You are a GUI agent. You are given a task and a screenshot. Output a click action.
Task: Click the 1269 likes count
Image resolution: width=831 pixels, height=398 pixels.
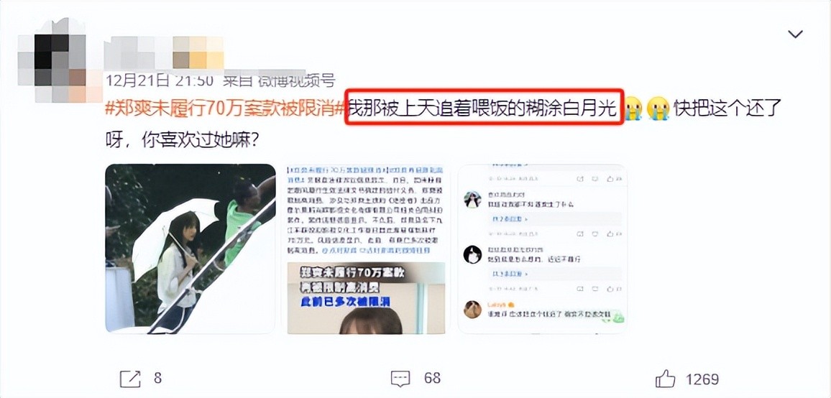tap(702, 379)
